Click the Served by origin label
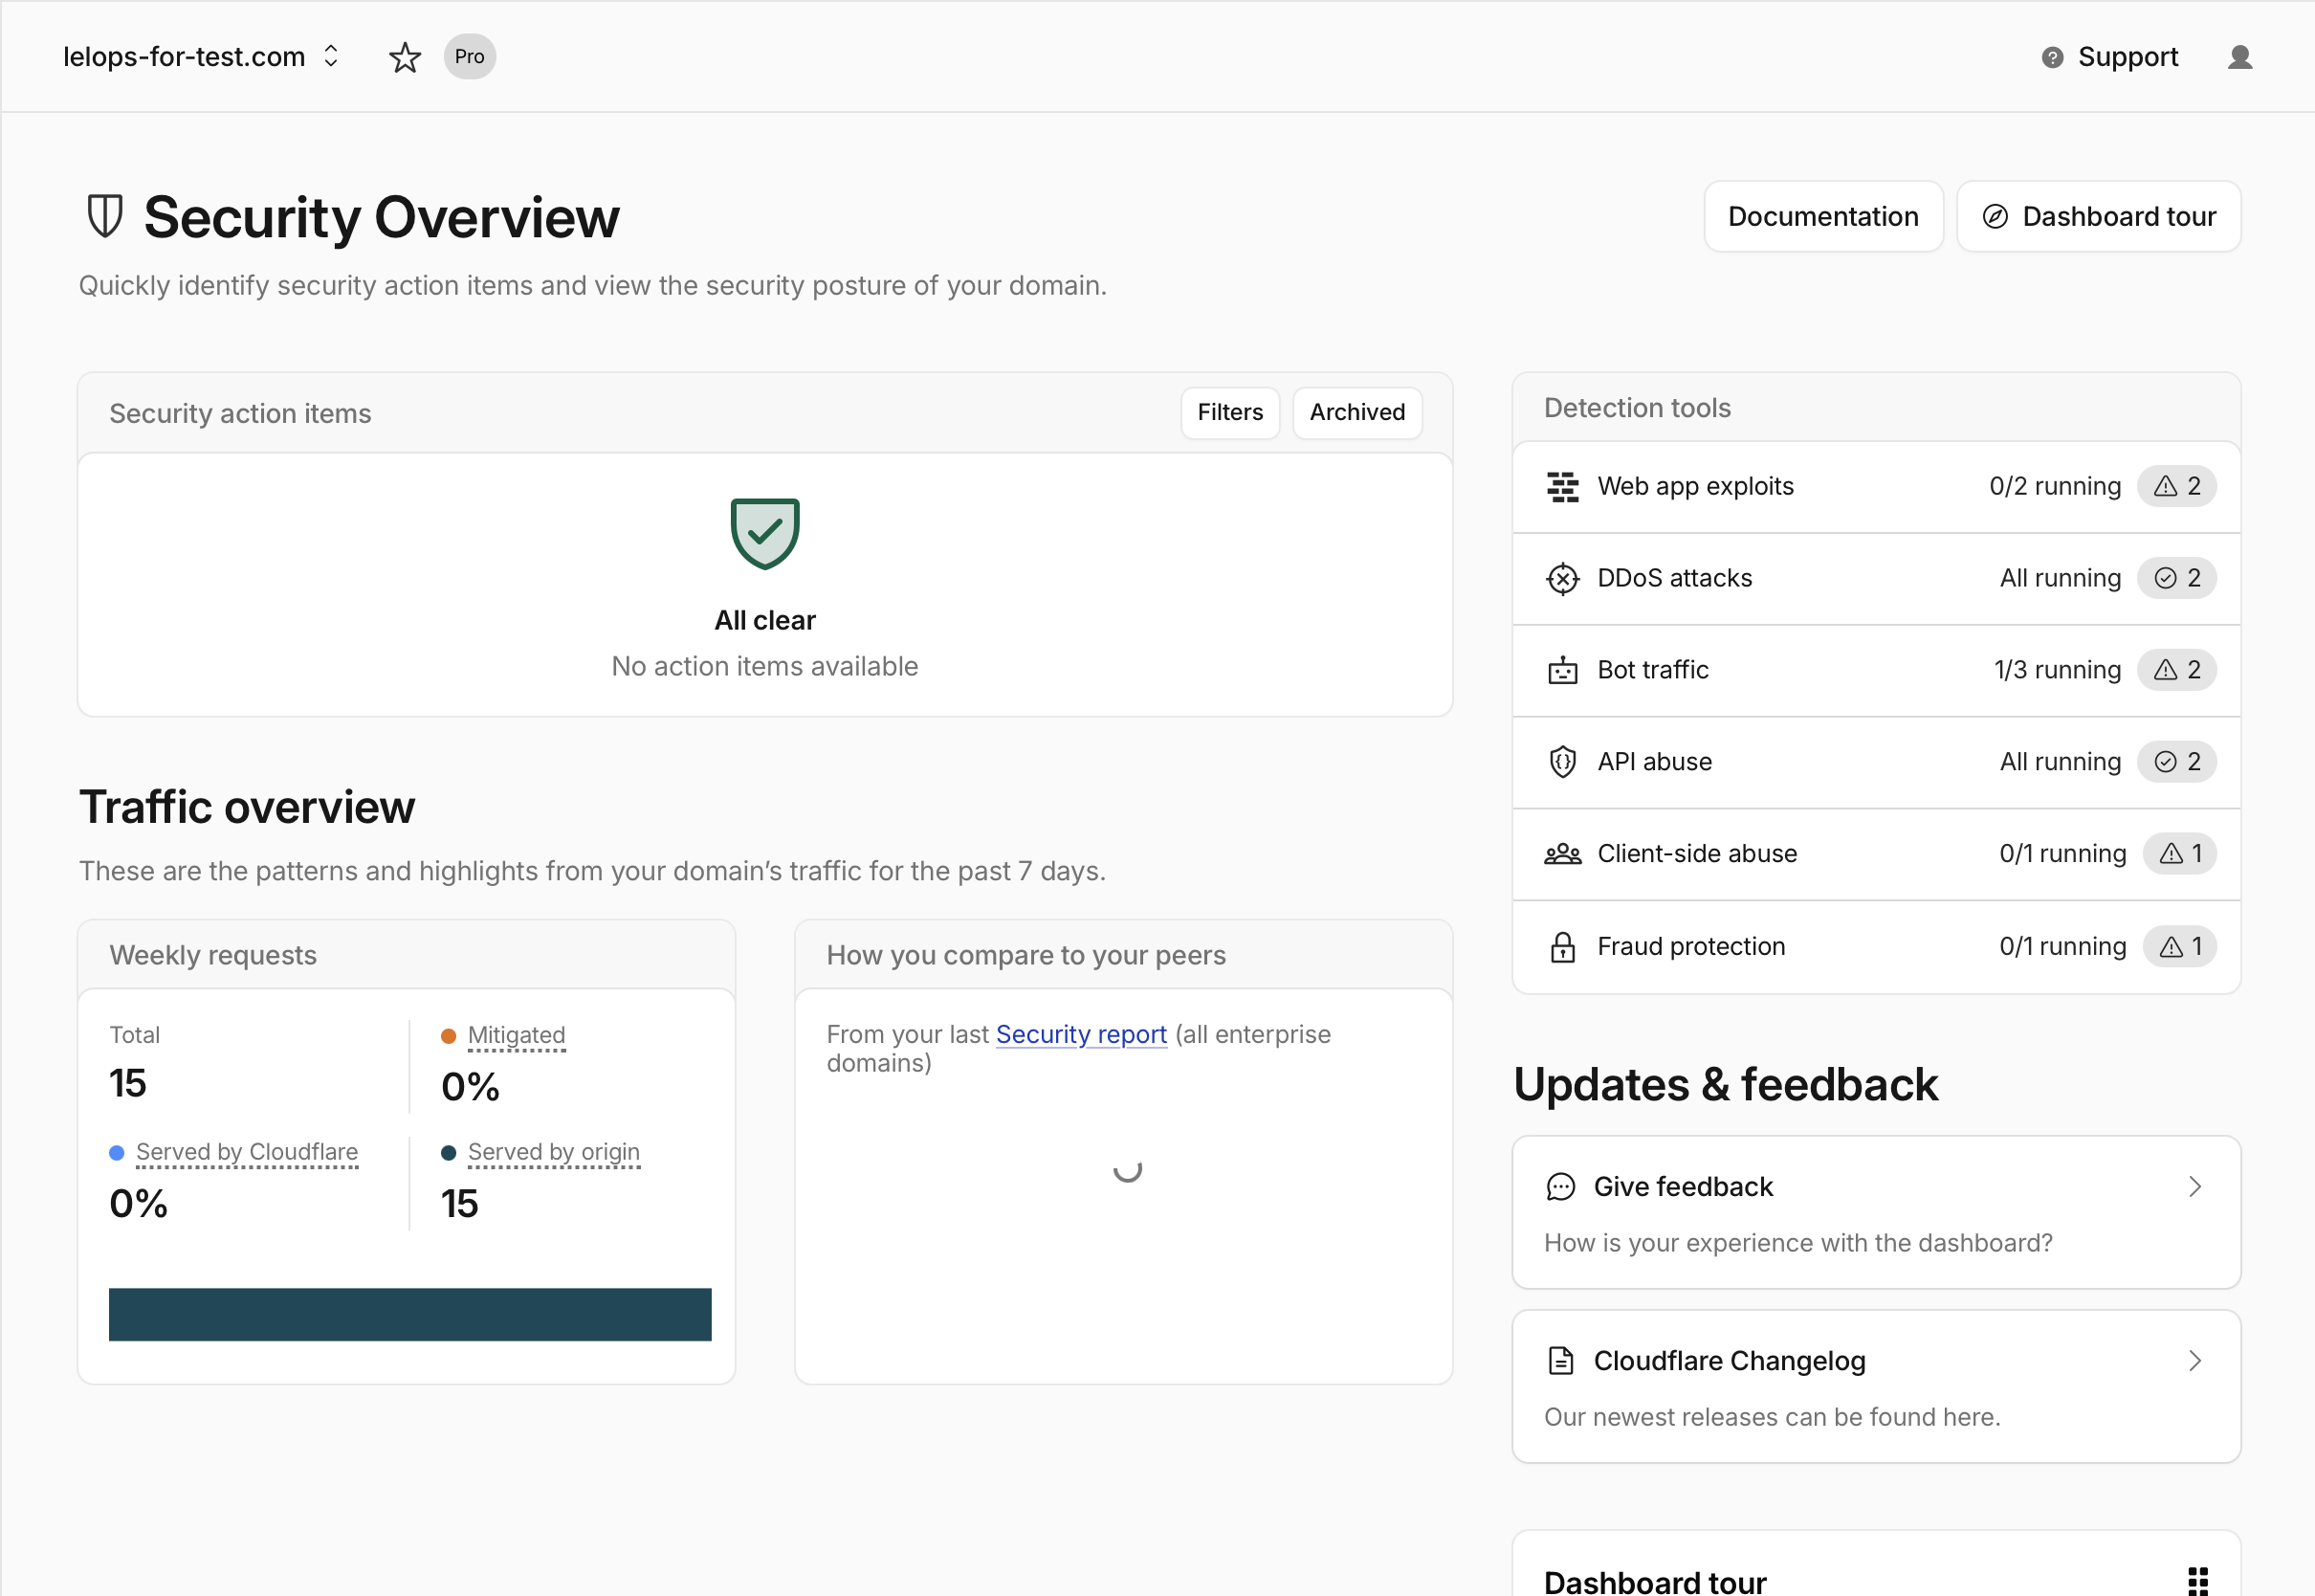 pos(554,1152)
